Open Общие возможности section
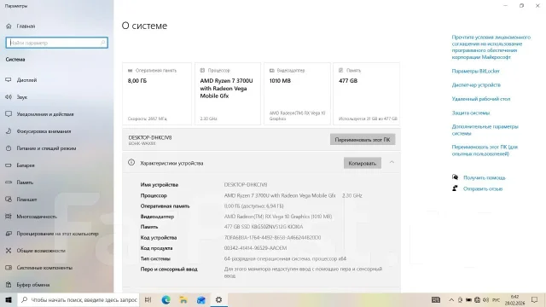Image resolution: width=546 pixels, height=307 pixels. pos(36,251)
